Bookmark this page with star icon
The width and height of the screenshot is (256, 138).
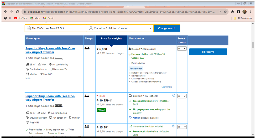point(225,12)
